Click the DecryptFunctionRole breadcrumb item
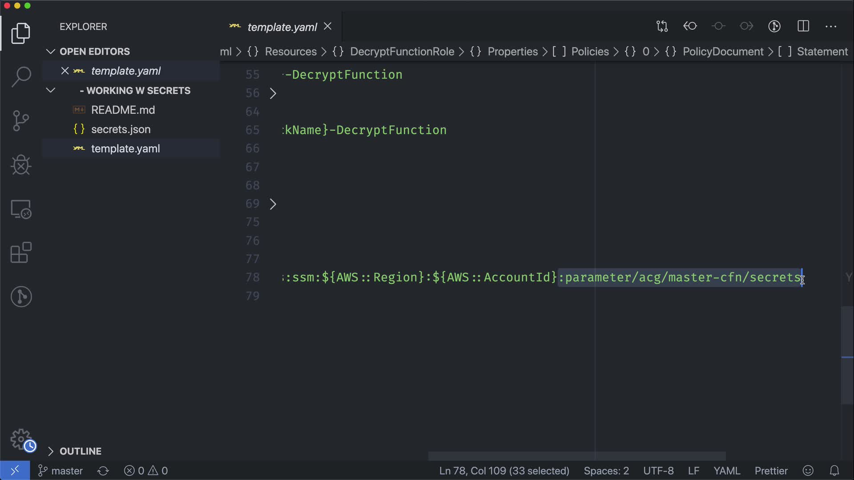The width and height of the screenshot is (854, 480). point(402,52)
